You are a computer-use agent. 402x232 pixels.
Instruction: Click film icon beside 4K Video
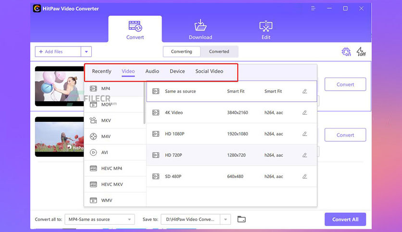pyautogui.click(x=156, y=113)
